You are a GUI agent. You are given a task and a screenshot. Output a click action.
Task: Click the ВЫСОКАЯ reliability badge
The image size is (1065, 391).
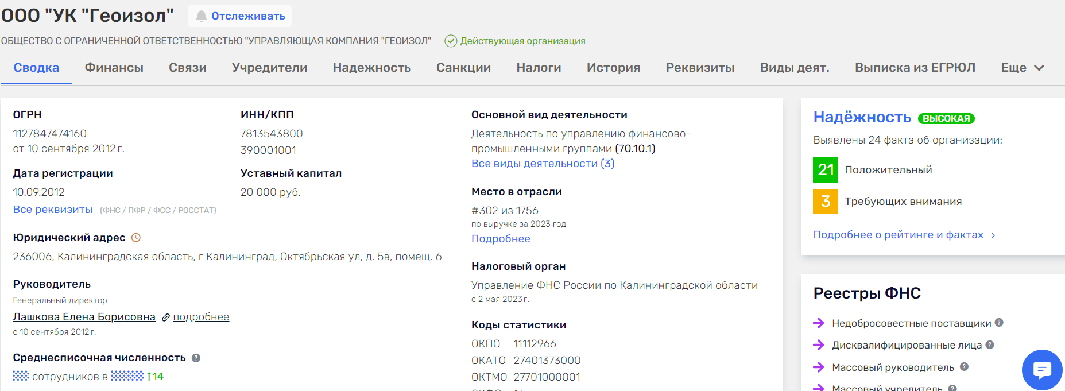point(946,118)
